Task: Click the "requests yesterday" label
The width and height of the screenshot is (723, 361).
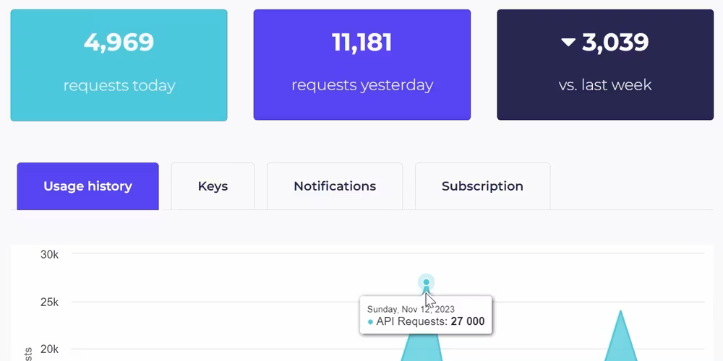Action: point(362,85)
